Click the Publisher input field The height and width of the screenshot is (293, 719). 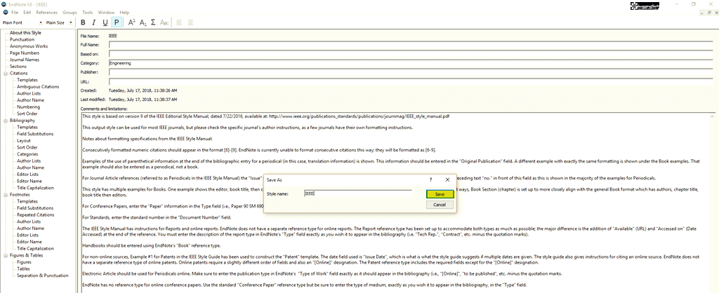[x=411, y=72]
